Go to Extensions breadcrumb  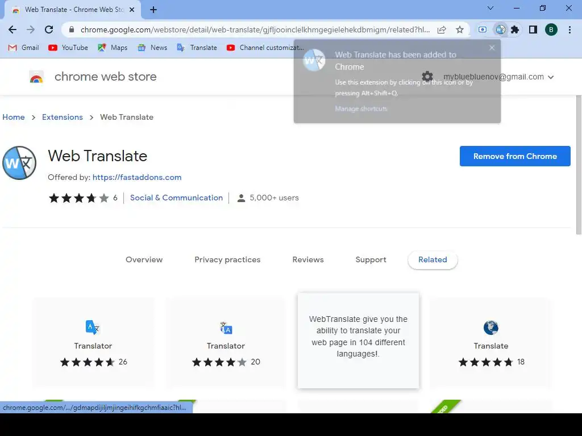(63, 117)
